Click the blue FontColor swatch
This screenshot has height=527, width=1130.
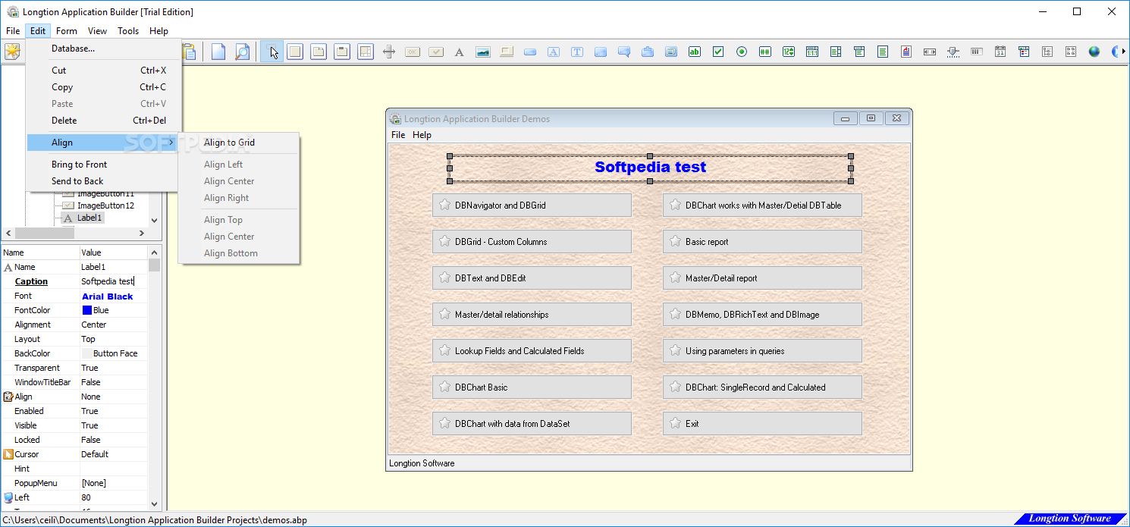[x=87, y=310]
